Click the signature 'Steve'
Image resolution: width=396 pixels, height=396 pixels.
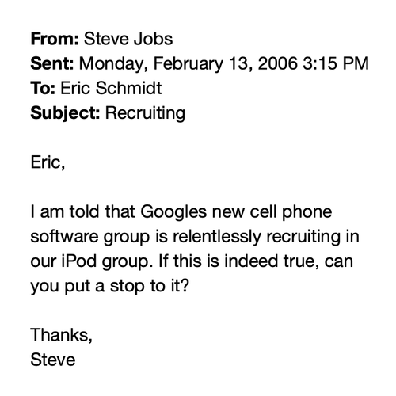pyautogui.click(x=53, y=360)
